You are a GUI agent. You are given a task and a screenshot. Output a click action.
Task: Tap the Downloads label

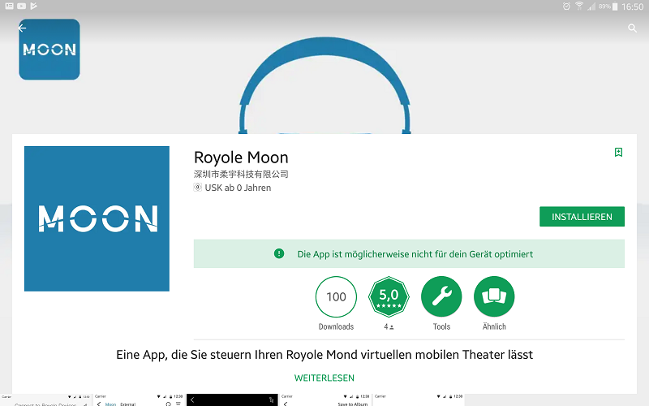336,326
